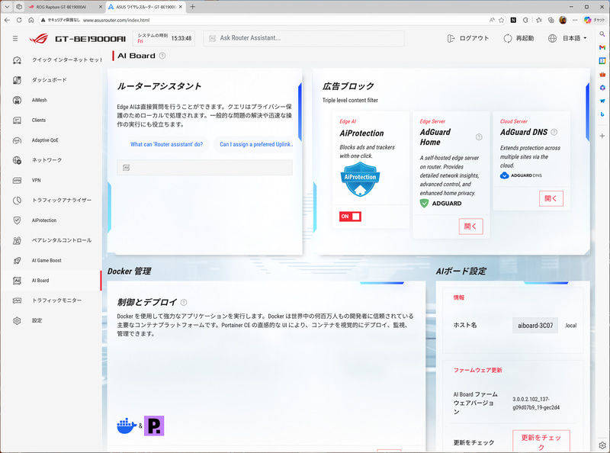
Task: Click the Docker whale logo
Action: 127,426
